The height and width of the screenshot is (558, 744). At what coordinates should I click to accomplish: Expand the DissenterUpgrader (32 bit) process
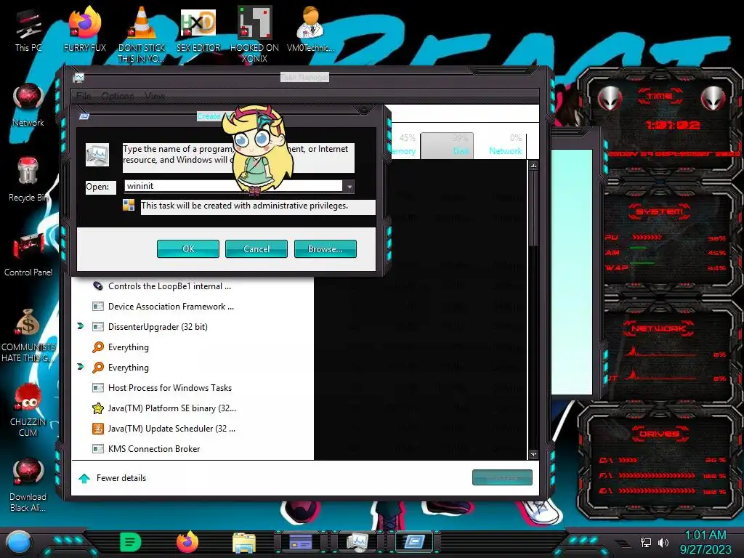(81, 326)
